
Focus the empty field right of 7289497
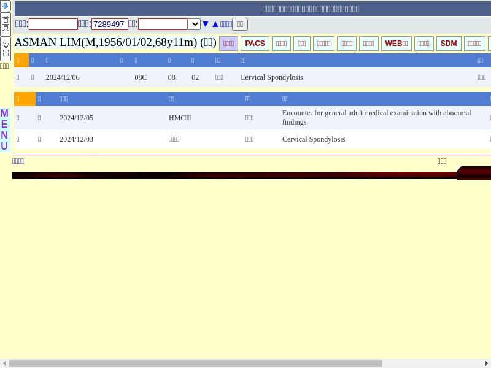[163, 25]
